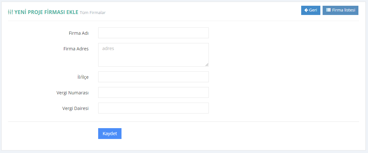Click the list icon in Firma listesi
This screenshot has height=153, width=368.
click(328, 10)
